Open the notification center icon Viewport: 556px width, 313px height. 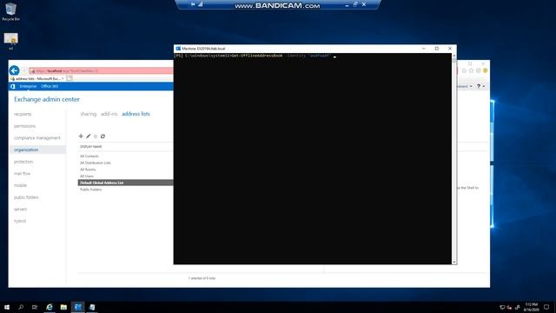click(x=546, y=307)
